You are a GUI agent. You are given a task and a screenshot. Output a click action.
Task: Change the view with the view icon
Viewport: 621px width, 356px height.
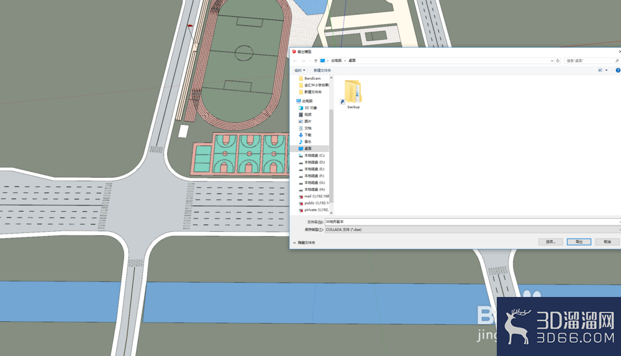tap(601, 70)
